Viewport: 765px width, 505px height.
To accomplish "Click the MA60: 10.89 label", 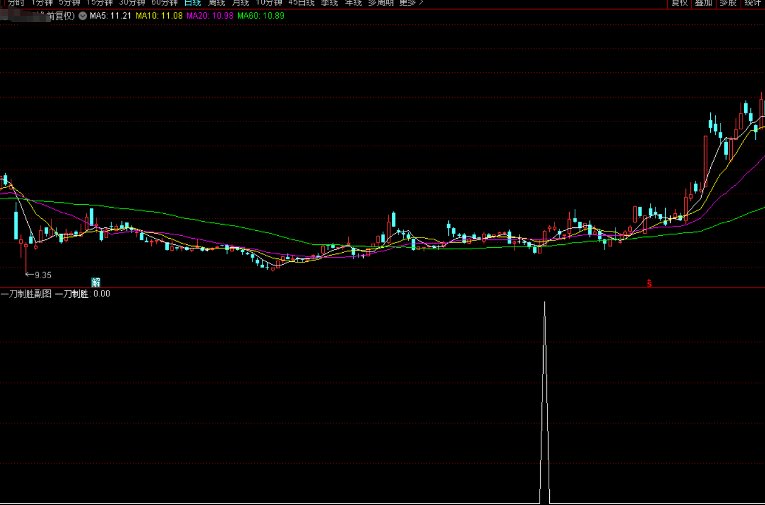I will pos(261,16).
